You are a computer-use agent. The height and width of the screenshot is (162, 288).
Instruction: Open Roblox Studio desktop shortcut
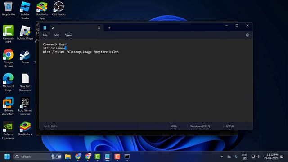click(x=25, y=10)
